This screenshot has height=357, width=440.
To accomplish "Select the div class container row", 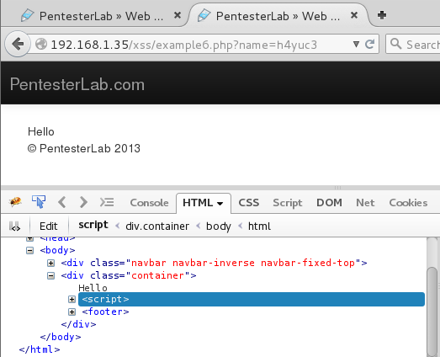I will (129, 275).
